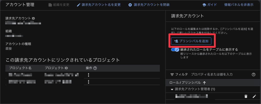Toggle 継承されたロールをテーブルに表示する switch

point(175,50)
